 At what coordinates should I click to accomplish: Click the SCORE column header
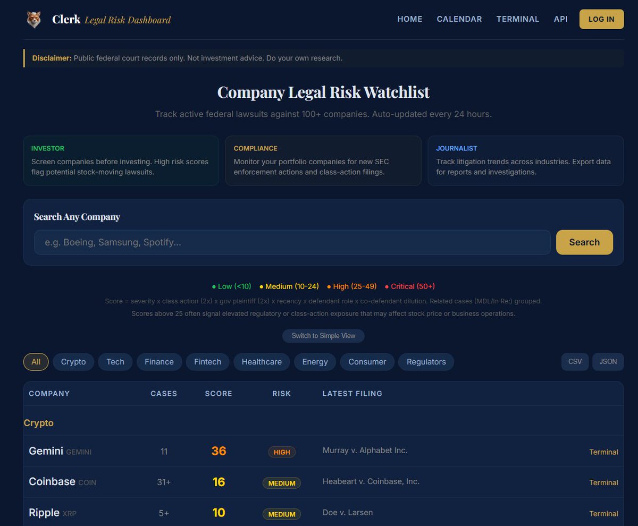[x=219, y=394]
